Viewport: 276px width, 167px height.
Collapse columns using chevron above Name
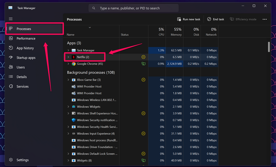click(90, 27)
